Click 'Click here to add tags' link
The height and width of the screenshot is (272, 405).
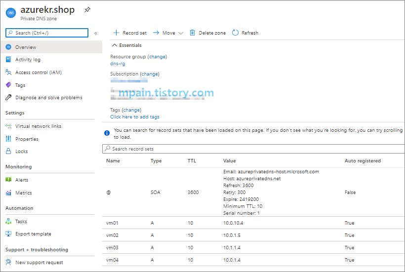point(134,117)
